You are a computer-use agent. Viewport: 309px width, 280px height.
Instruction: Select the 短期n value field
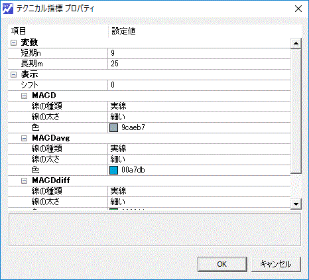[199, 53]
